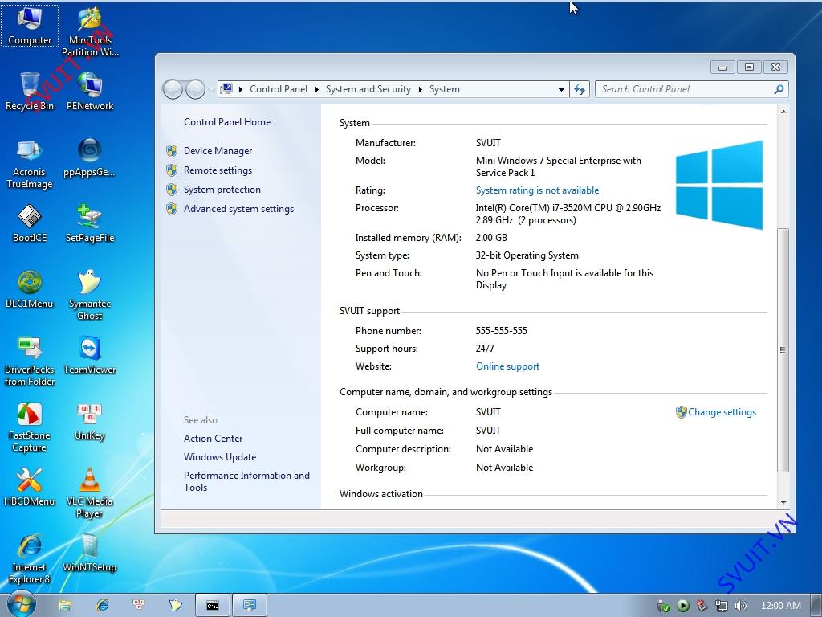Click the Windows Start orb
This screenshot has width=822, height=617.
point(22,604)
